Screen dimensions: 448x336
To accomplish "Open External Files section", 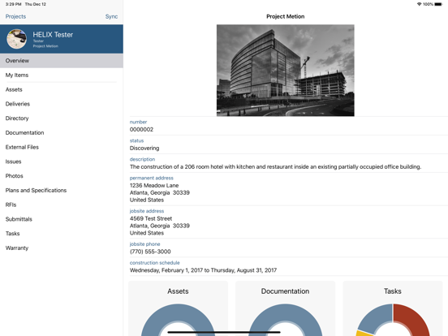I will pos(62,147).
